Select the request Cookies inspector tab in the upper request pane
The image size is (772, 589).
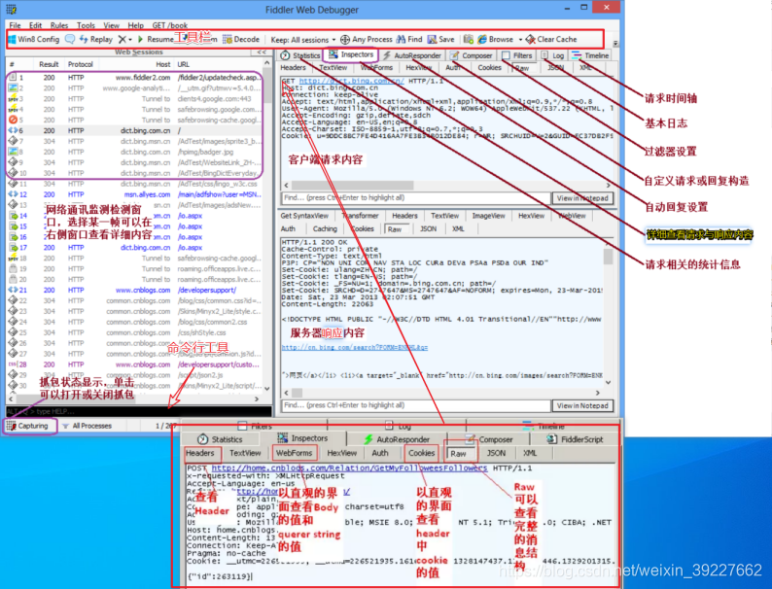489,68
